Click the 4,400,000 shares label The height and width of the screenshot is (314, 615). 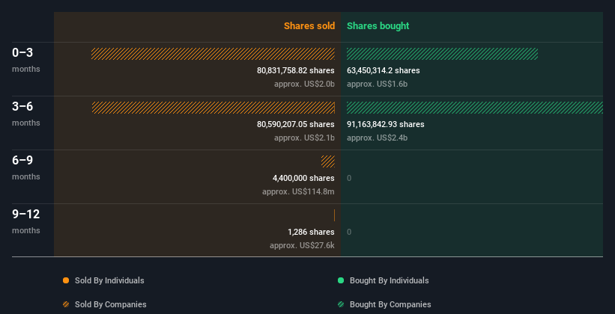click(x=303, y=178)
